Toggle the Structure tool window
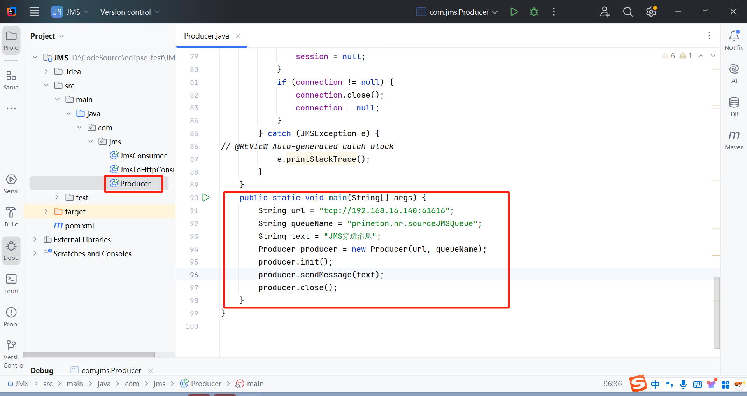747x396 pixels. click(11, 80)
